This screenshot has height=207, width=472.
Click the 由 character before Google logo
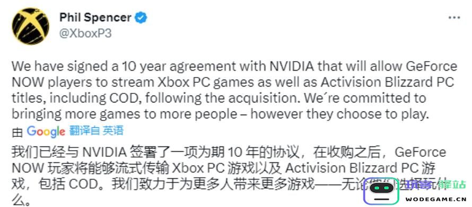(17, 132)
